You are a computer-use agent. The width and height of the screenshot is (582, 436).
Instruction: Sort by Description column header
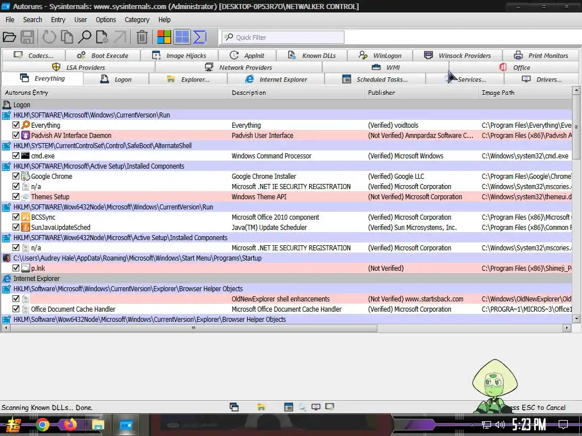(296, 93)
